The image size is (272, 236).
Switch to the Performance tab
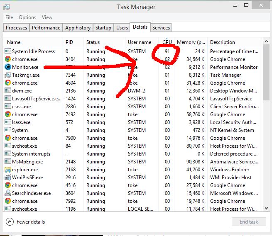point(46,28)
